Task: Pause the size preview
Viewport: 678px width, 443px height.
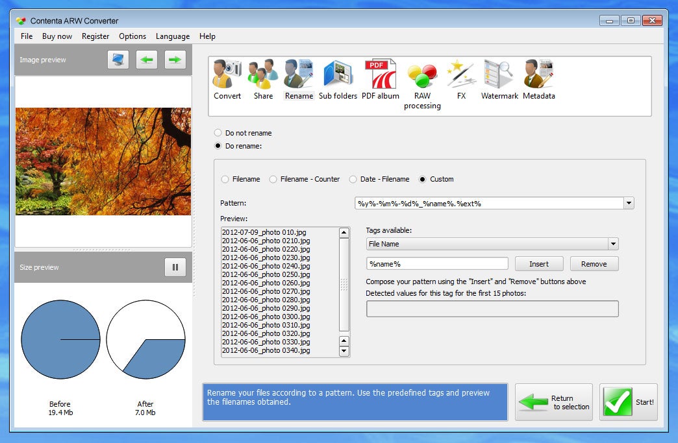Action: (x=175, y=267)
